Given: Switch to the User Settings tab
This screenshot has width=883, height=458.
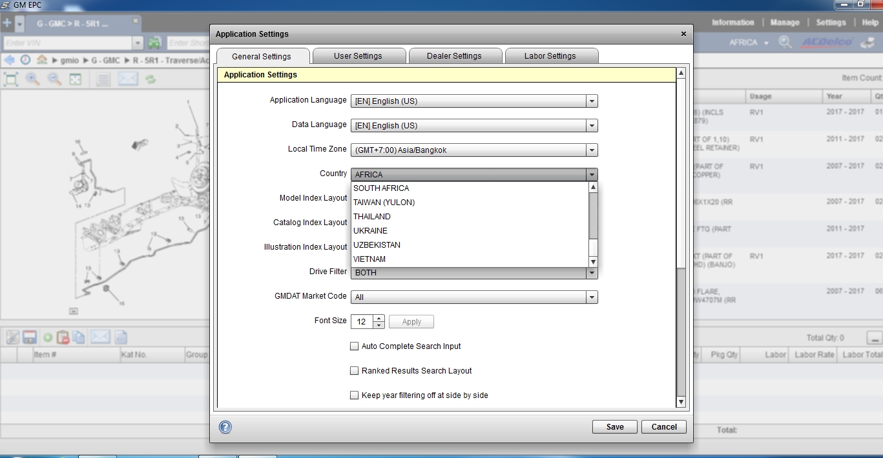Looking at the screenshot, I should pos(358,56).
